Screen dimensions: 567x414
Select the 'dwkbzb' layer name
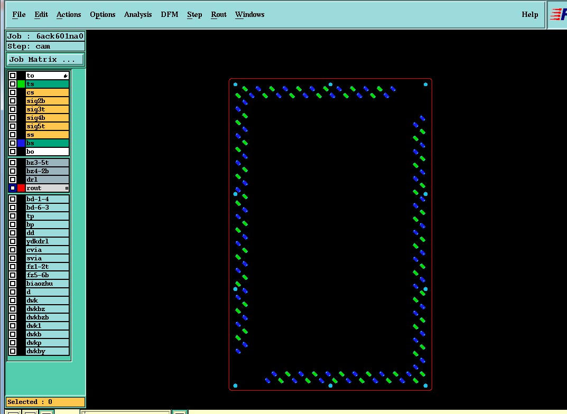(47, 317)
